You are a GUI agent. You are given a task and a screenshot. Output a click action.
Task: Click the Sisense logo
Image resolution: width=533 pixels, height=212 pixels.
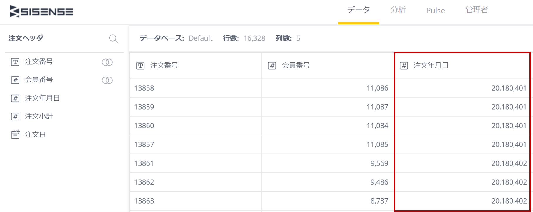click(x=41, y=12)
